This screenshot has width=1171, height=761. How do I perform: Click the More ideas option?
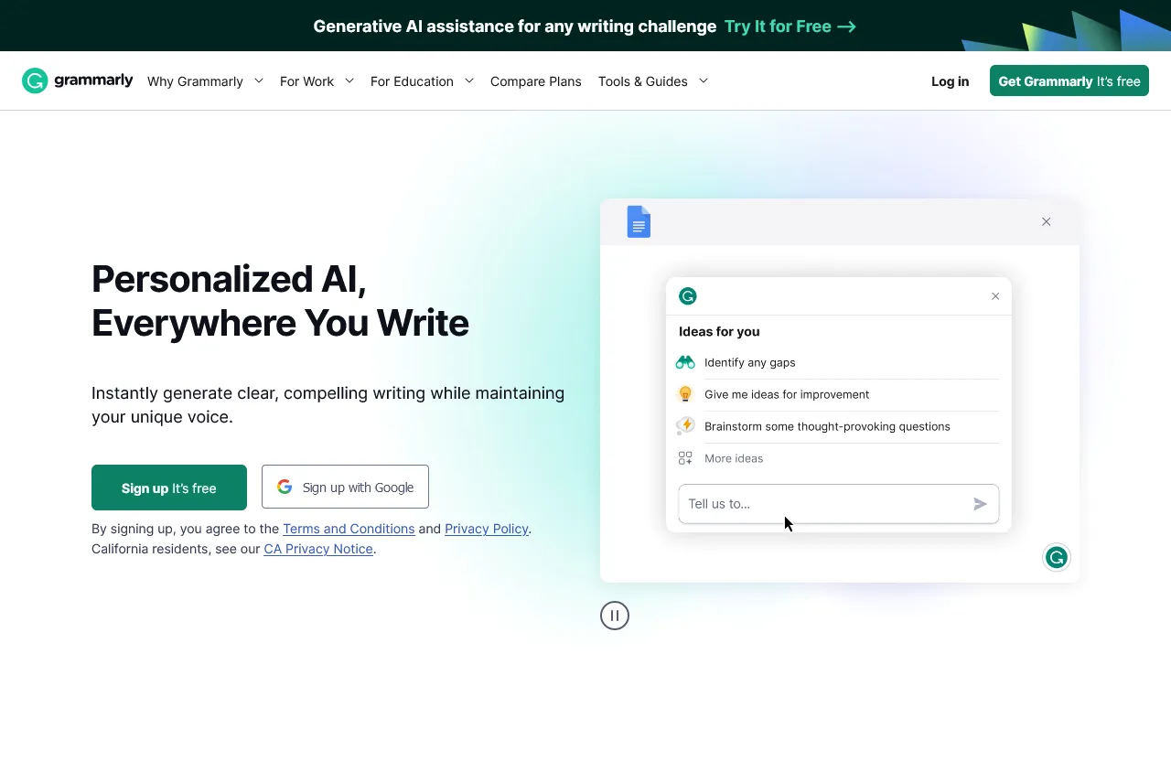pyautogui.click(x=734, y=458)
